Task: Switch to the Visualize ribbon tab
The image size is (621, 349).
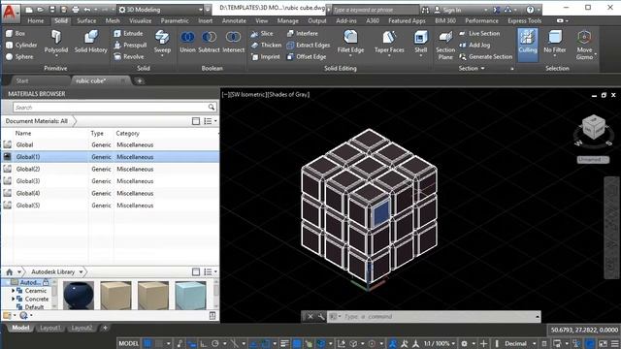Action: [x=140, y=20]
